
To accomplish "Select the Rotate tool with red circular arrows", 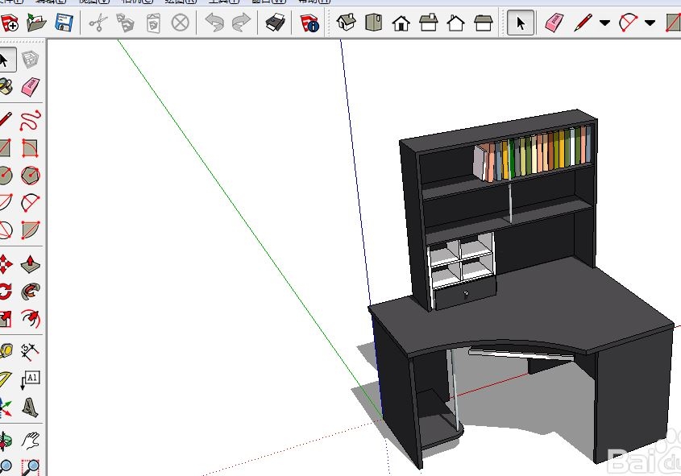I will (x=4, y=291).
